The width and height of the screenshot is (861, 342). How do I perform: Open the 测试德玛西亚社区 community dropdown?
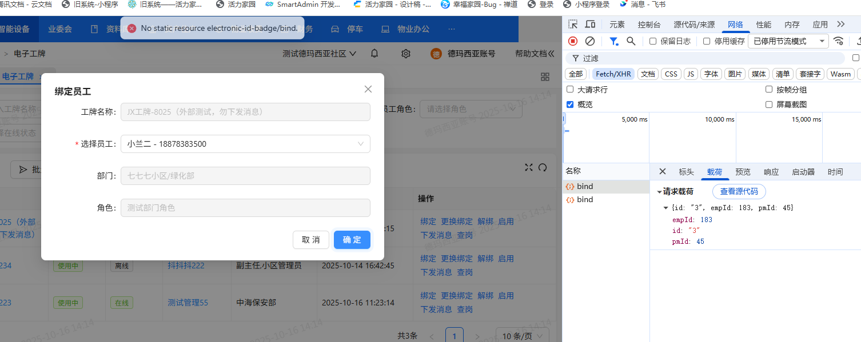click(320, 54)
